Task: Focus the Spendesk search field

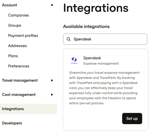Action: coord(105,39)
